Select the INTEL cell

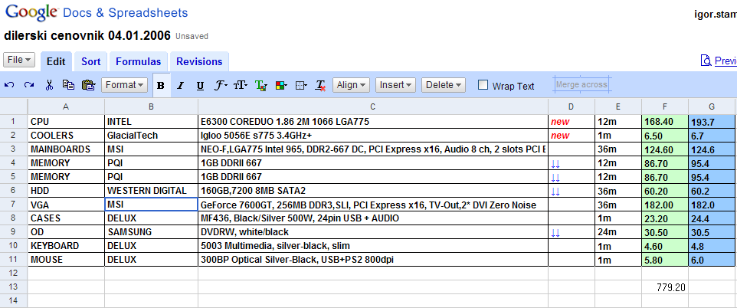151,122
